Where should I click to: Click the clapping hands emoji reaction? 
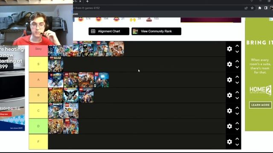133,20
